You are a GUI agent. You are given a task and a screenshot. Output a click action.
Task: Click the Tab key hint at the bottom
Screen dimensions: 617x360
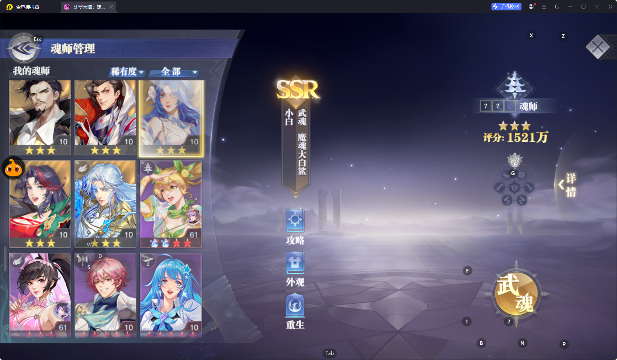pyautogui.click(x=330, y=353)
